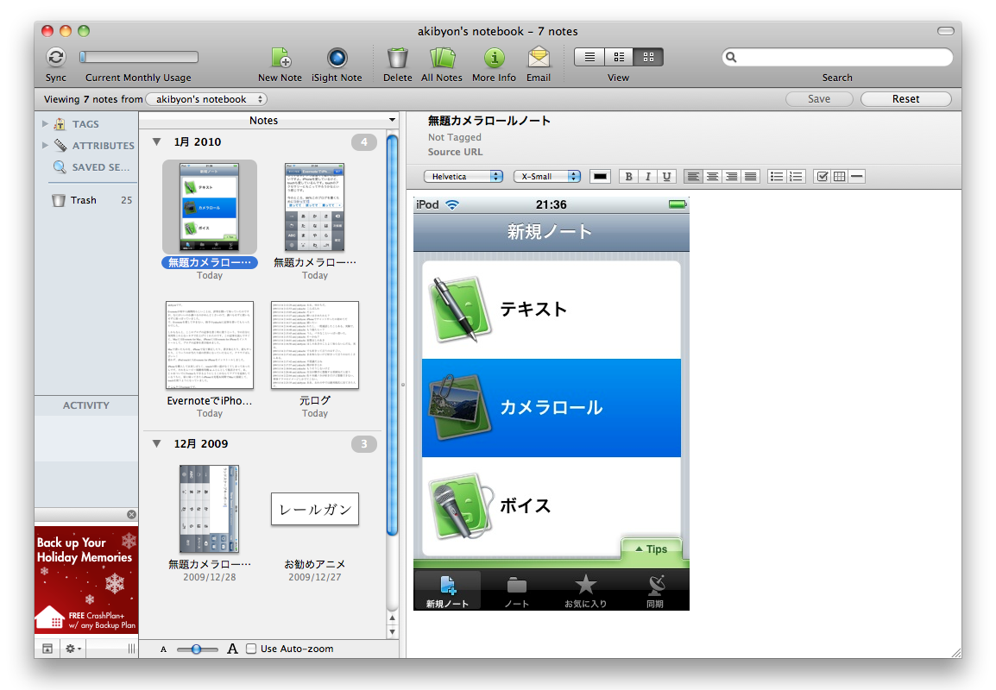Insert a table into the note
Viewport: 996px width, 690px height.
(839, 177)
